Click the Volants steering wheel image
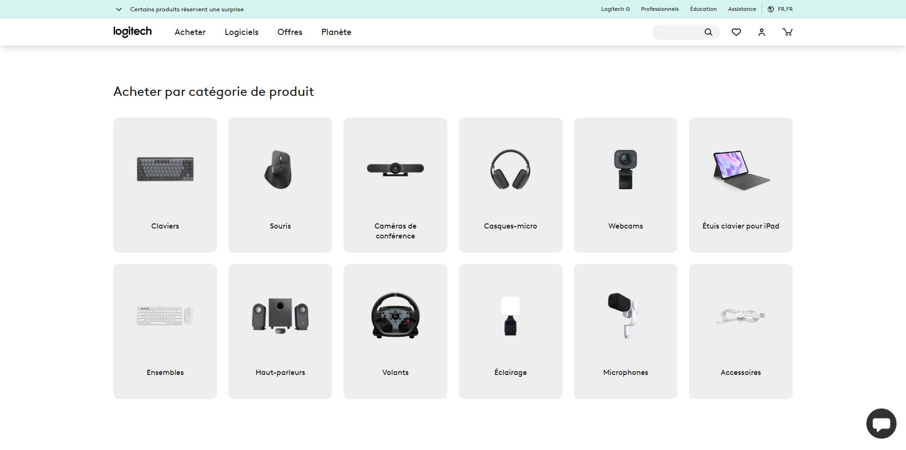This screenshot has width=906, height=450. (395, 315)
